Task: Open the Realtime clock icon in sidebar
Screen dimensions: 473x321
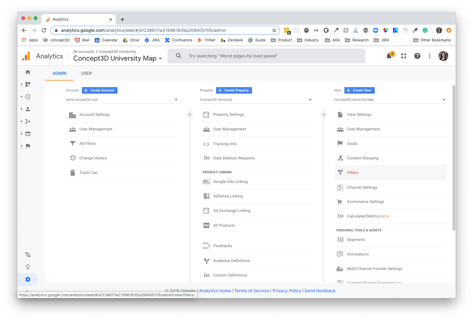Action: pyautogui.click(x=28, y=97)
